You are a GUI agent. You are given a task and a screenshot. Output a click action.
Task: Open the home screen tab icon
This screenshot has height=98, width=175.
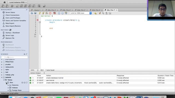point(4,2)
